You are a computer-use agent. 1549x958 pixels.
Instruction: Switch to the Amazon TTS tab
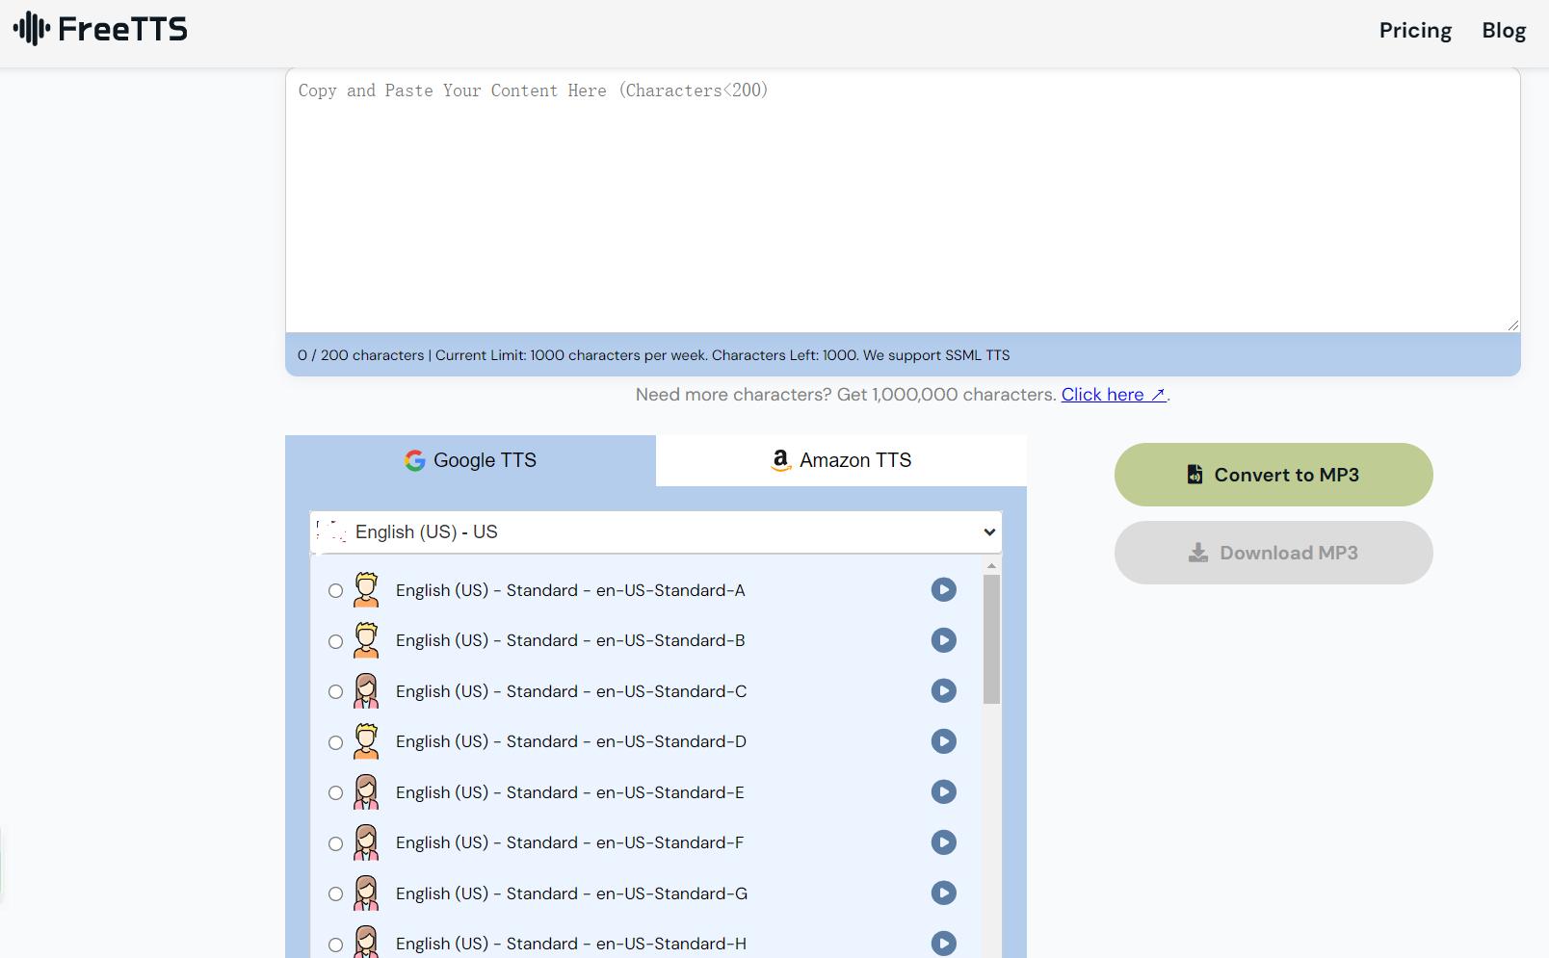[x=841, y=460]
